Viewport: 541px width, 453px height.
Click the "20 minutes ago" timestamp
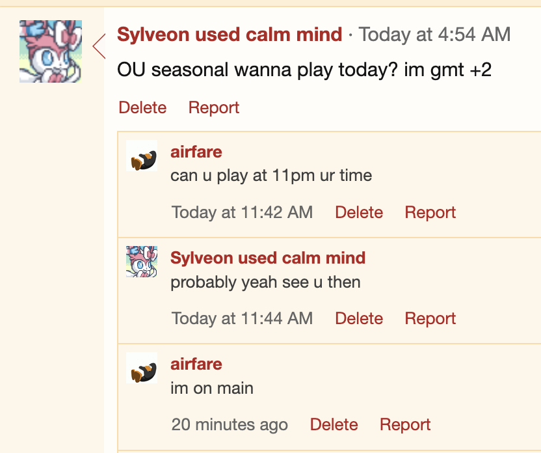pos(230,425)
